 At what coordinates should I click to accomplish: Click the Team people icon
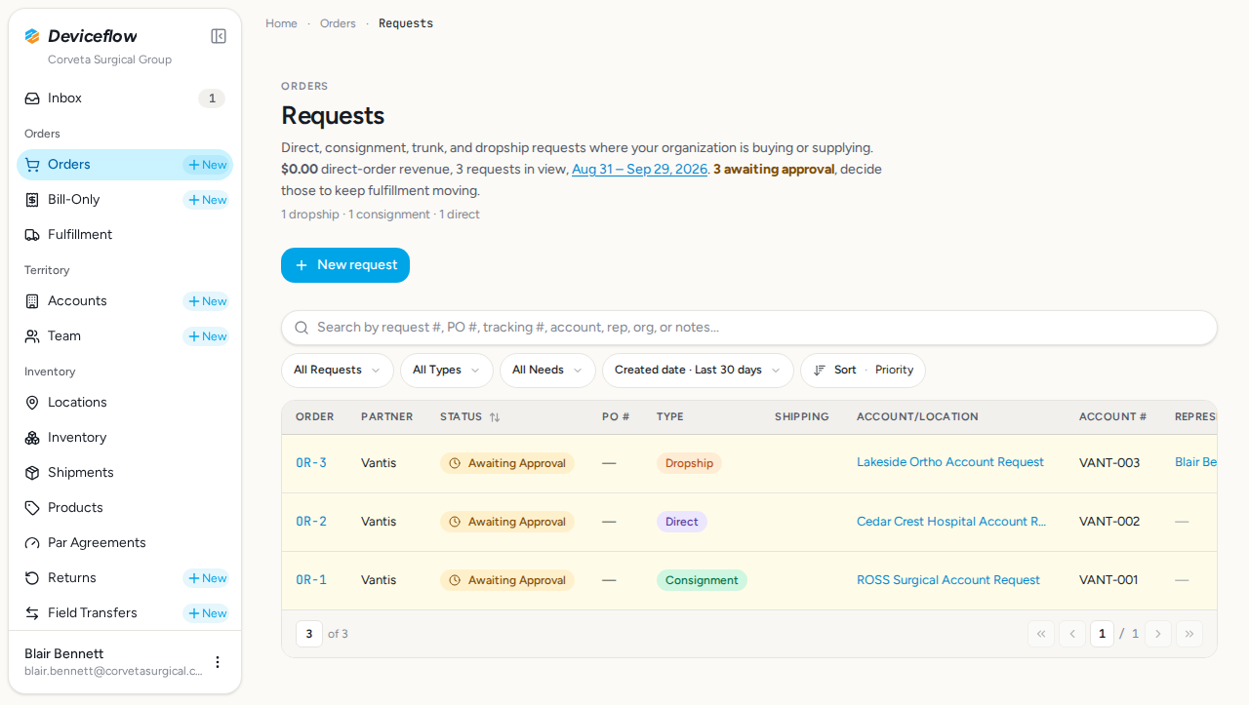tap(32, 336)
